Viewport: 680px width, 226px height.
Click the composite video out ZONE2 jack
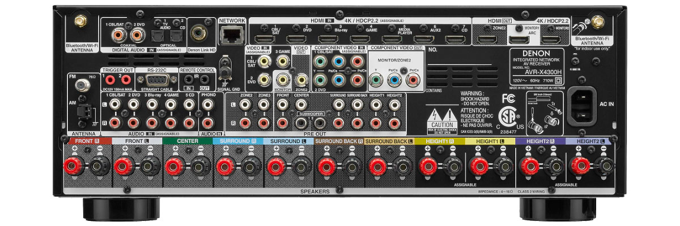click(x=302, y=80)
